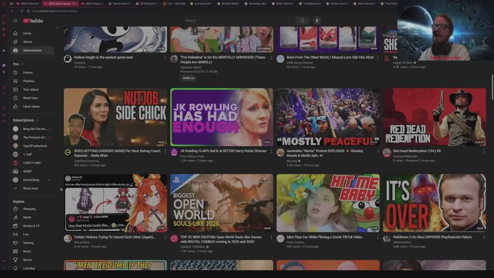
Task: Click the magnifier search button
Action: (x=303, y=20)
